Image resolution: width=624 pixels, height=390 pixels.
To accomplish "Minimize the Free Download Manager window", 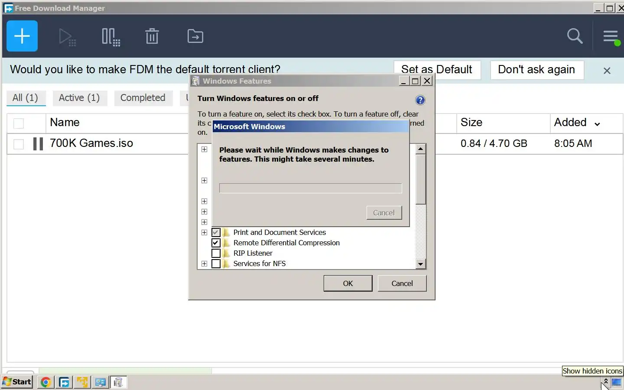I will coord(598,8).
